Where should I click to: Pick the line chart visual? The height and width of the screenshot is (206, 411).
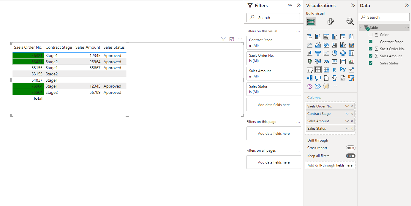coord(310,45)
